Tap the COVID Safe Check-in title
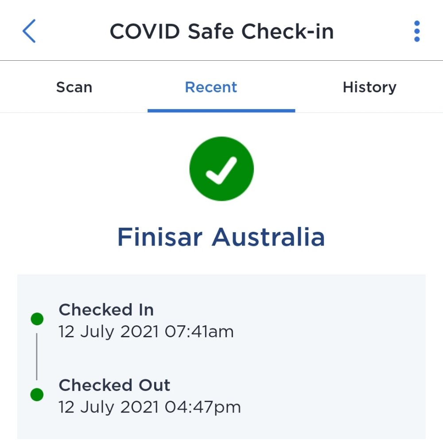 coord(221,31)
